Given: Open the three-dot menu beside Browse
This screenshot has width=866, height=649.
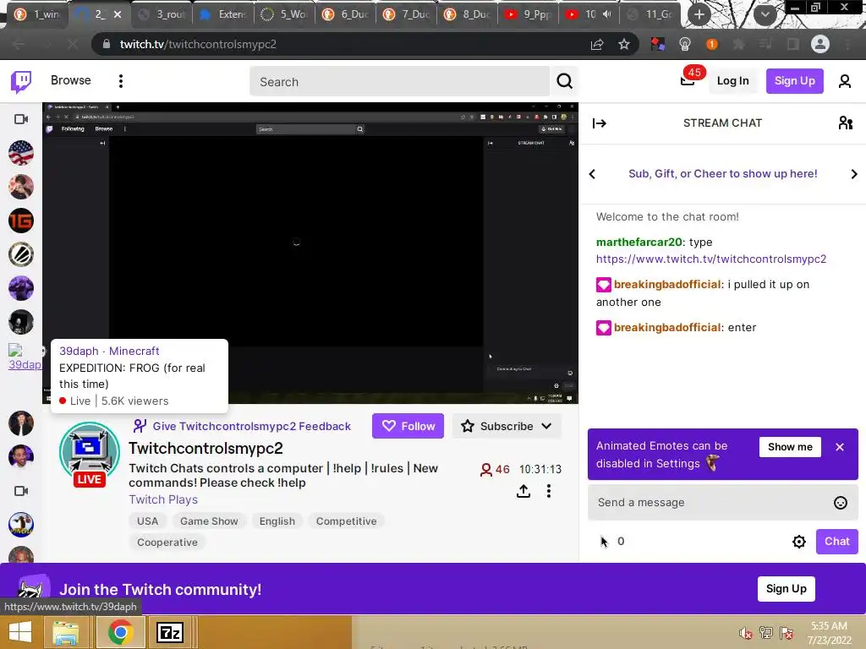Looking at the screenshot, I should (x=121, y=81).
